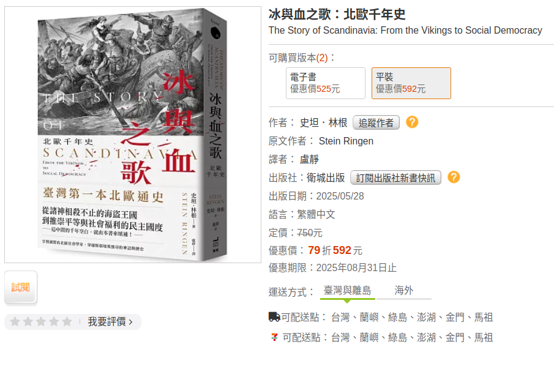Rate the book with the fifth star

[67, 321]
